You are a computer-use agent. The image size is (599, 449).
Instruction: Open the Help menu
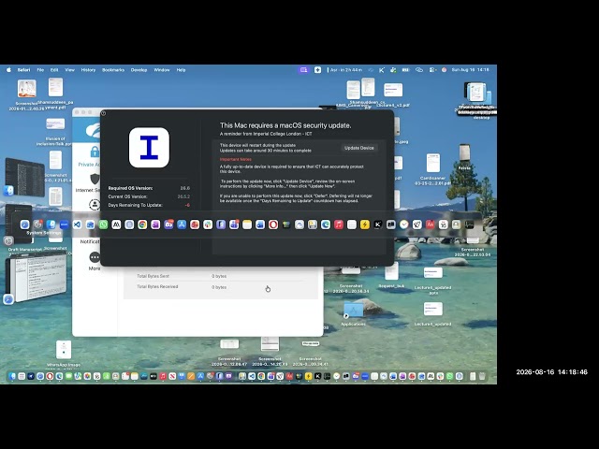click(181, 70)
